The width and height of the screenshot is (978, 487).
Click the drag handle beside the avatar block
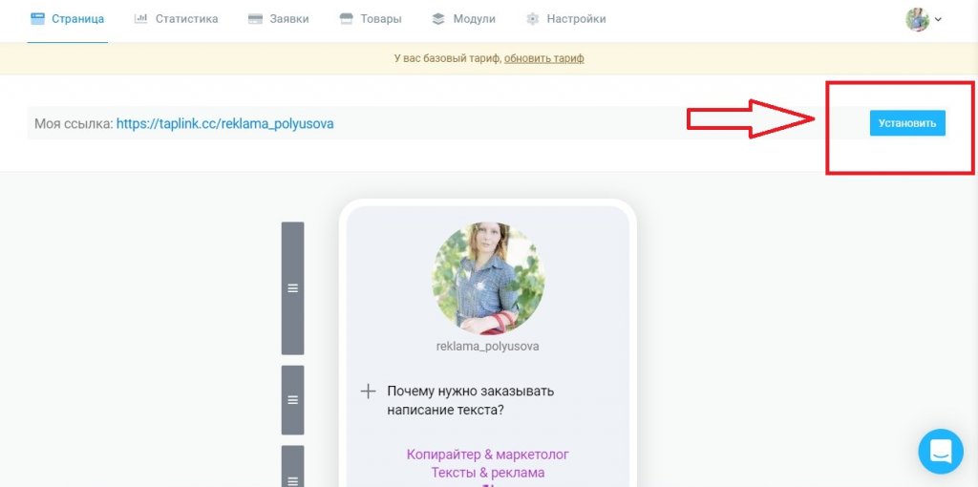292,288
